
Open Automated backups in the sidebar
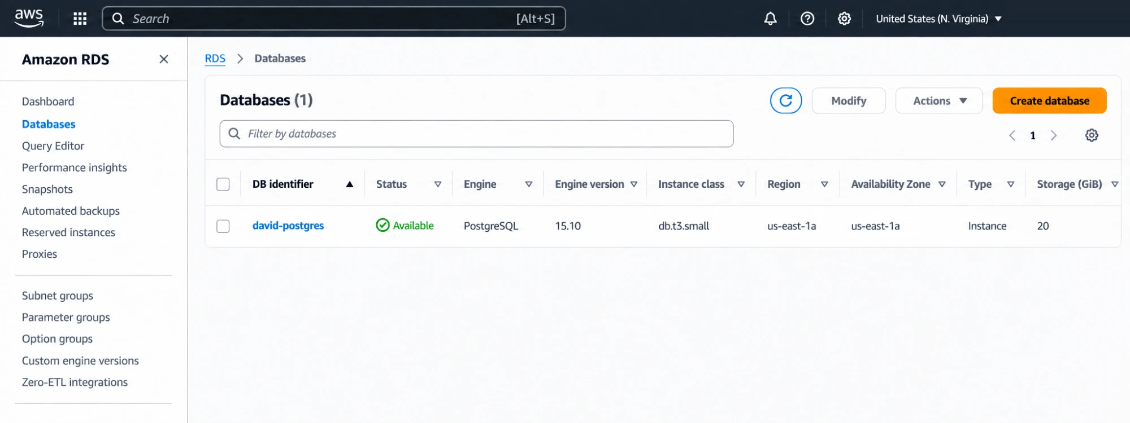(x=71, y=211)
